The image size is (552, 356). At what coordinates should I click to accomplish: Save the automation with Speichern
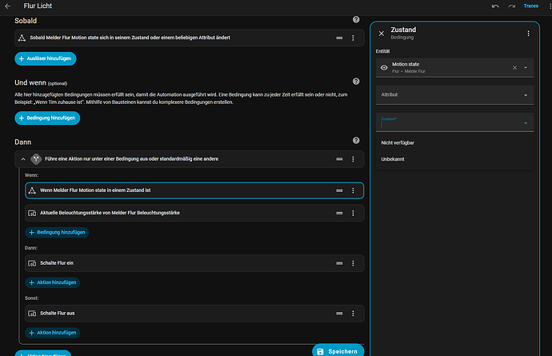coord(338,351)
